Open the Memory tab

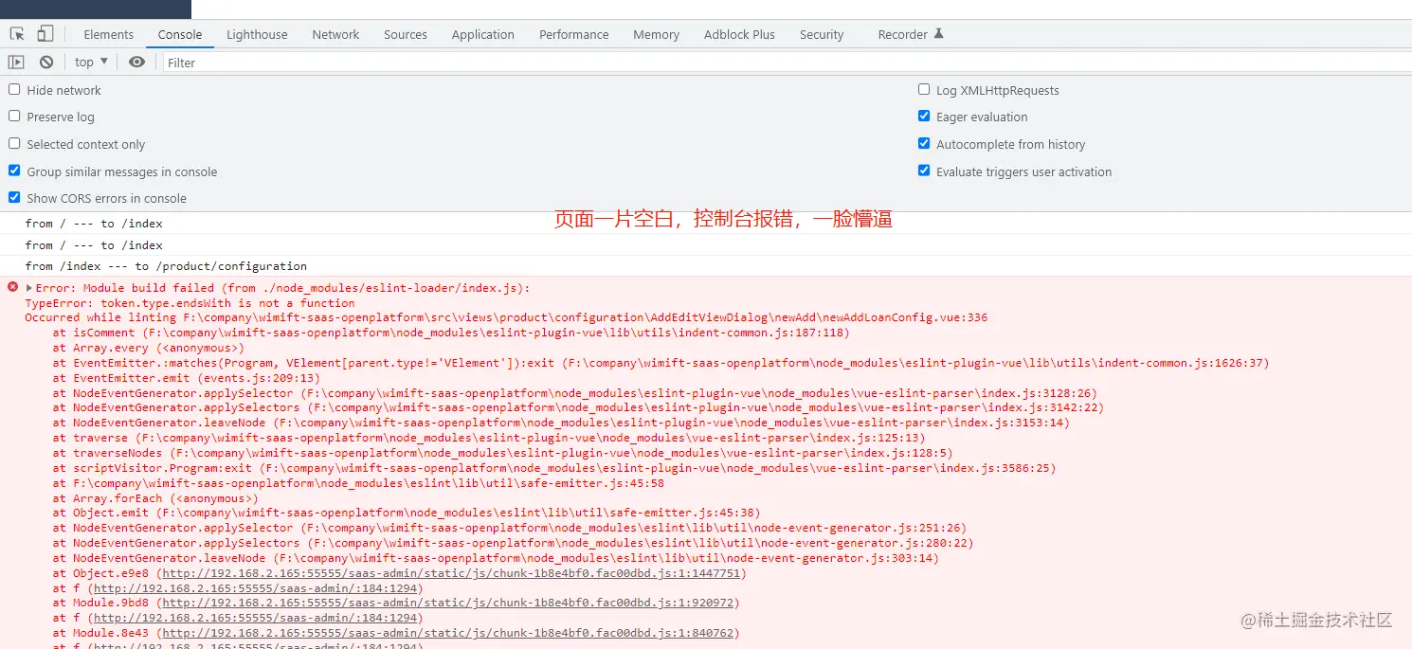(x=657, y=34)
